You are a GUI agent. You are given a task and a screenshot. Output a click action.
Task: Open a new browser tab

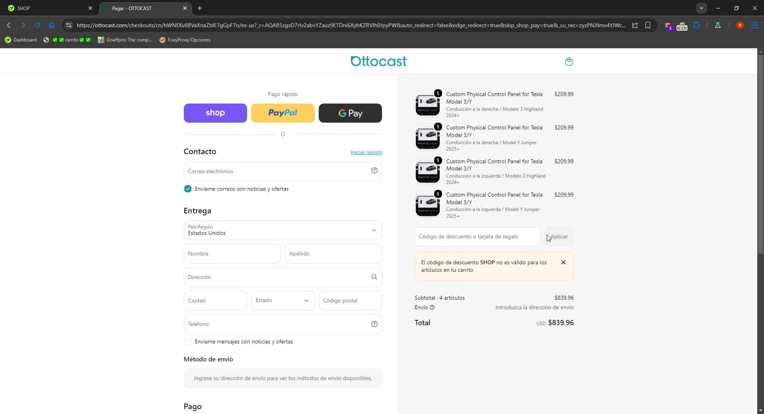[200, 8]
